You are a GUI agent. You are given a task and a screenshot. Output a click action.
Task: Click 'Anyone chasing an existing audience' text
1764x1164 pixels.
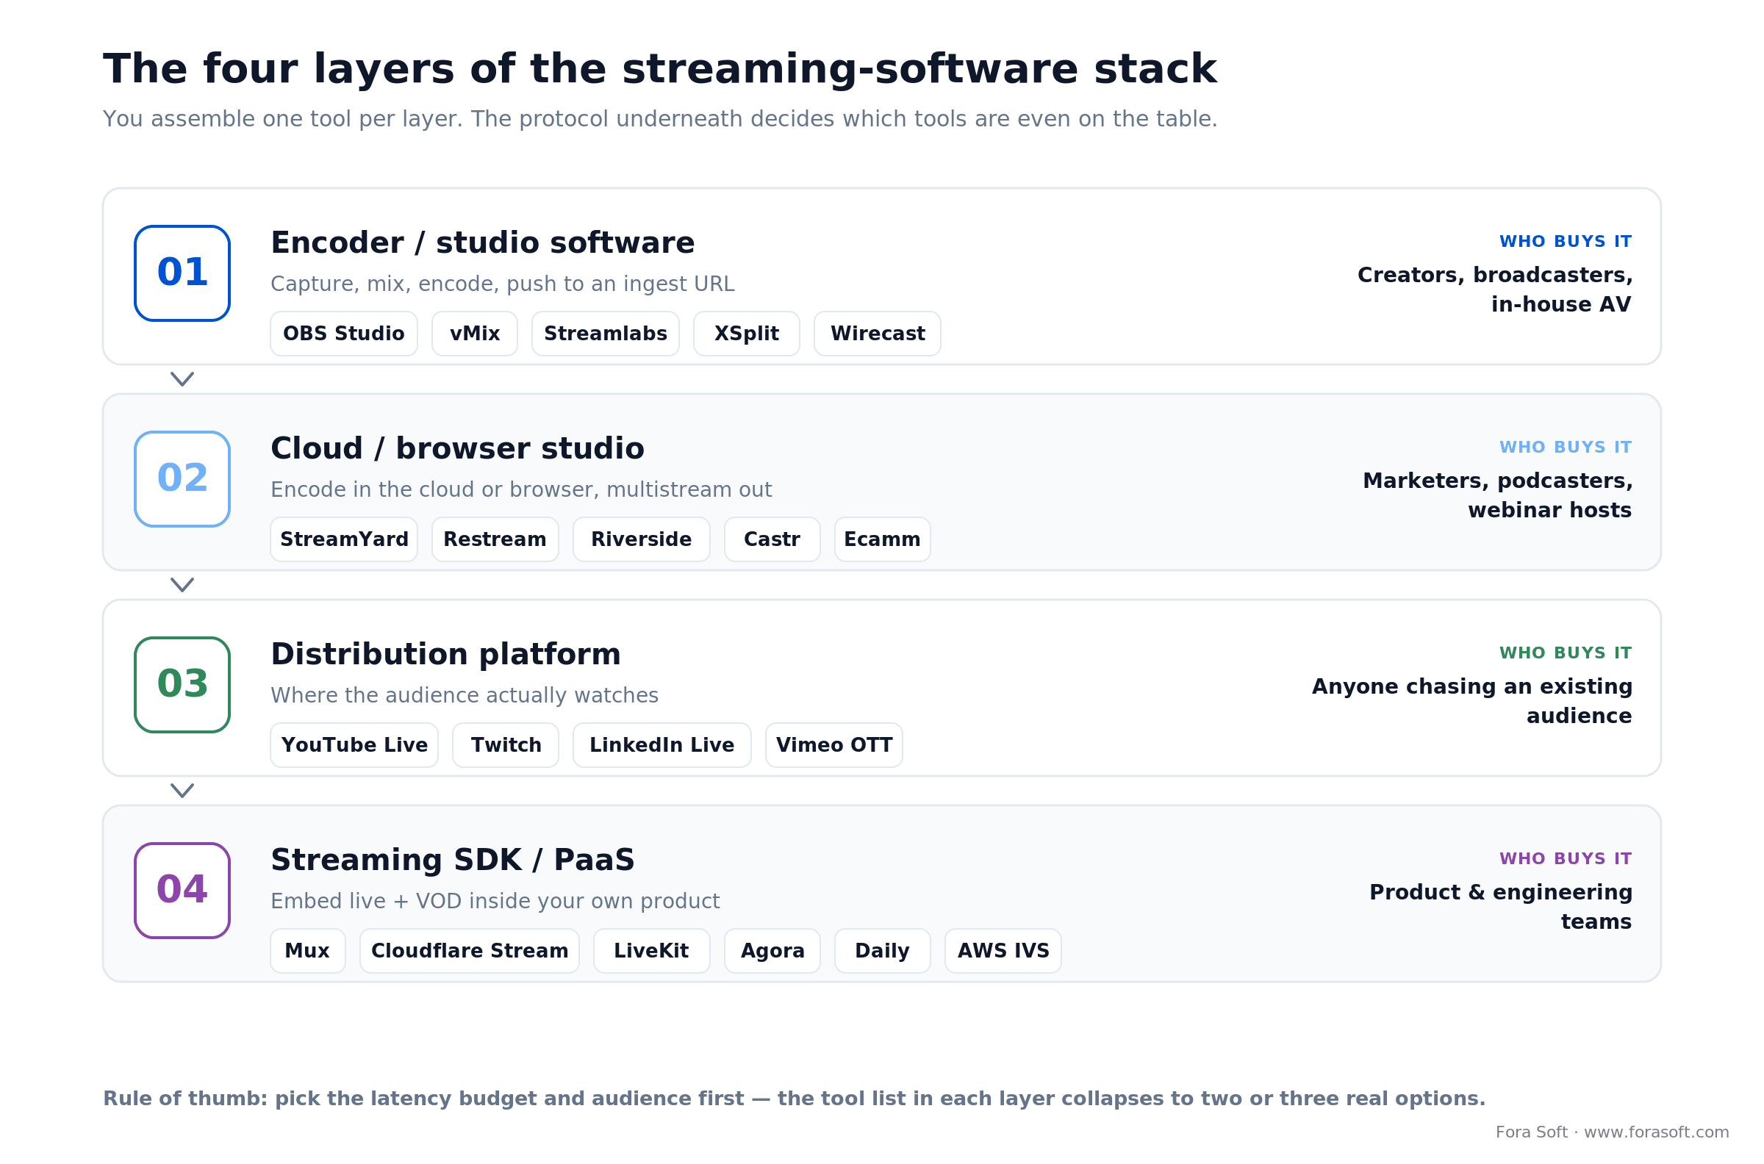click(x=1471, y=702)
